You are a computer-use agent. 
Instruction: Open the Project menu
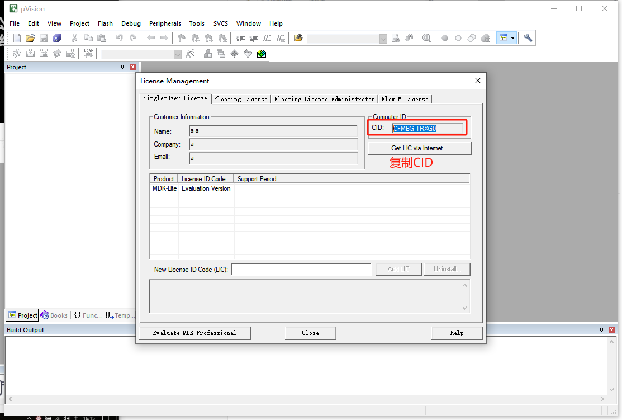point(79,23)
